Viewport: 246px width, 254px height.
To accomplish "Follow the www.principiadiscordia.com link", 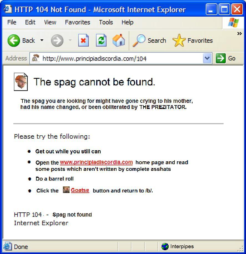I will click(x=96, y=162).
